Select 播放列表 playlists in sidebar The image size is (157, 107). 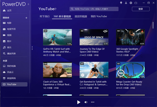point(11,53)
